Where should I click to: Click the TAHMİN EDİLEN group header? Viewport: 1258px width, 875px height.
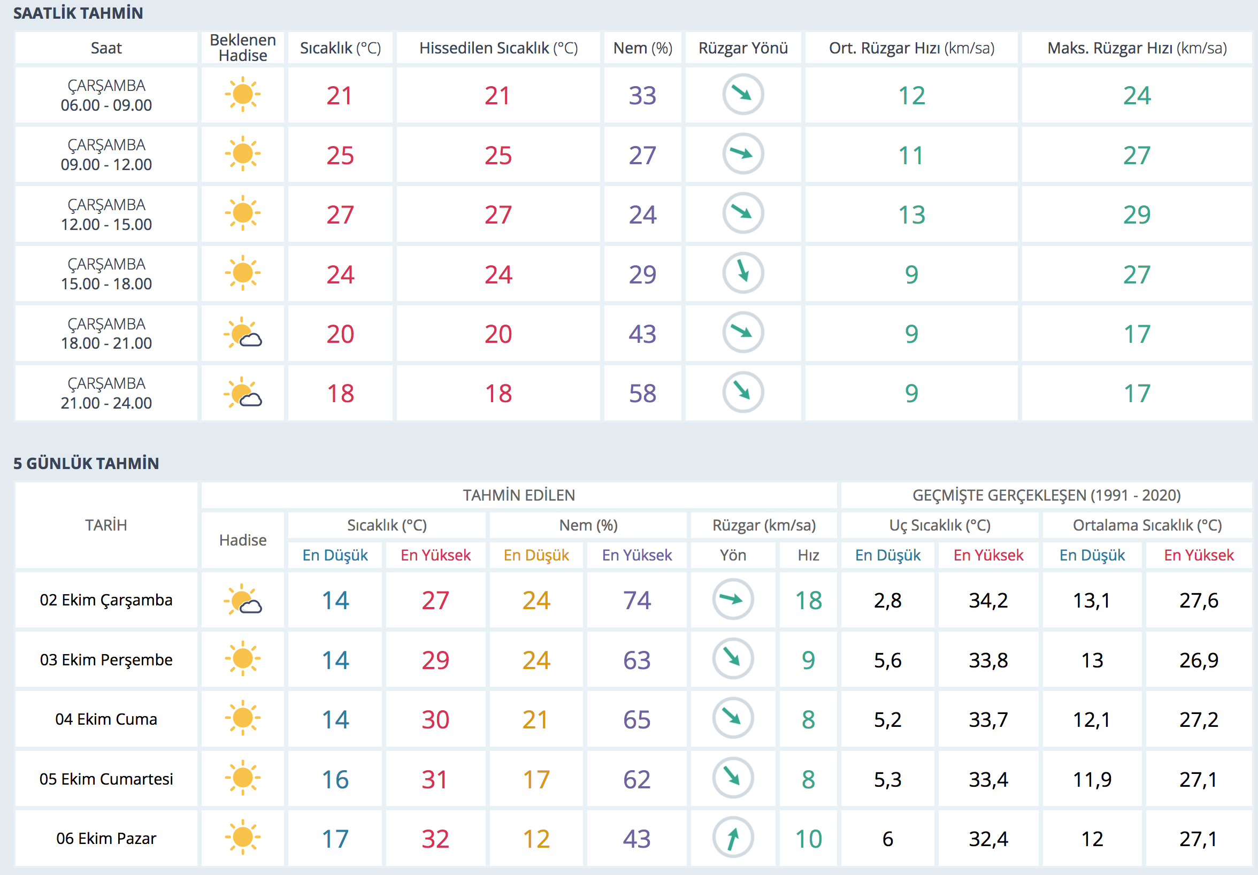pos(518,495)
